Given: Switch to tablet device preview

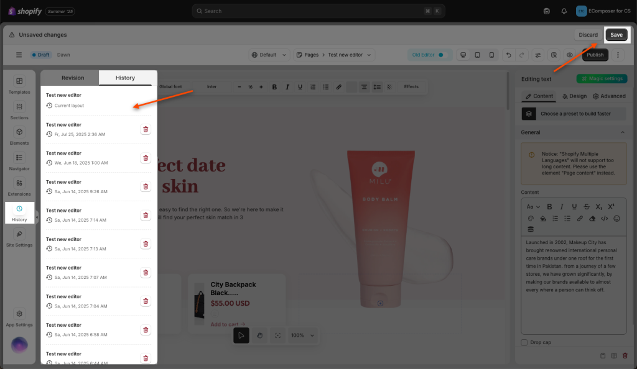Looking at the screenshot, I should point(477,55).
